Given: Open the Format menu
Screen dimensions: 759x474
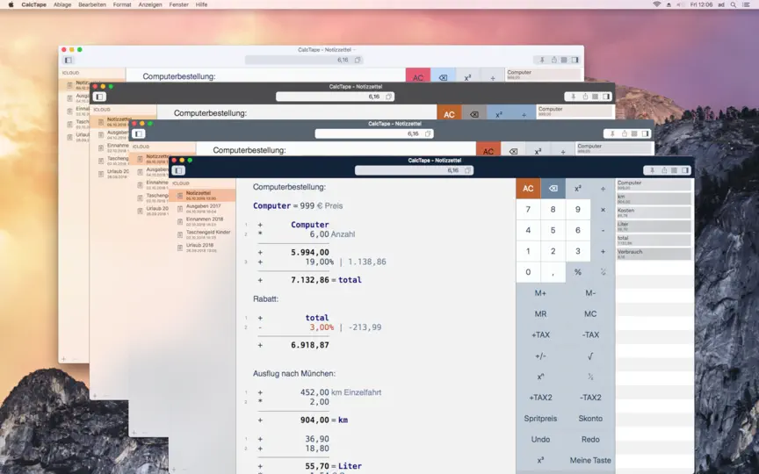Looking at the screenshot, I should pos(122,4).
